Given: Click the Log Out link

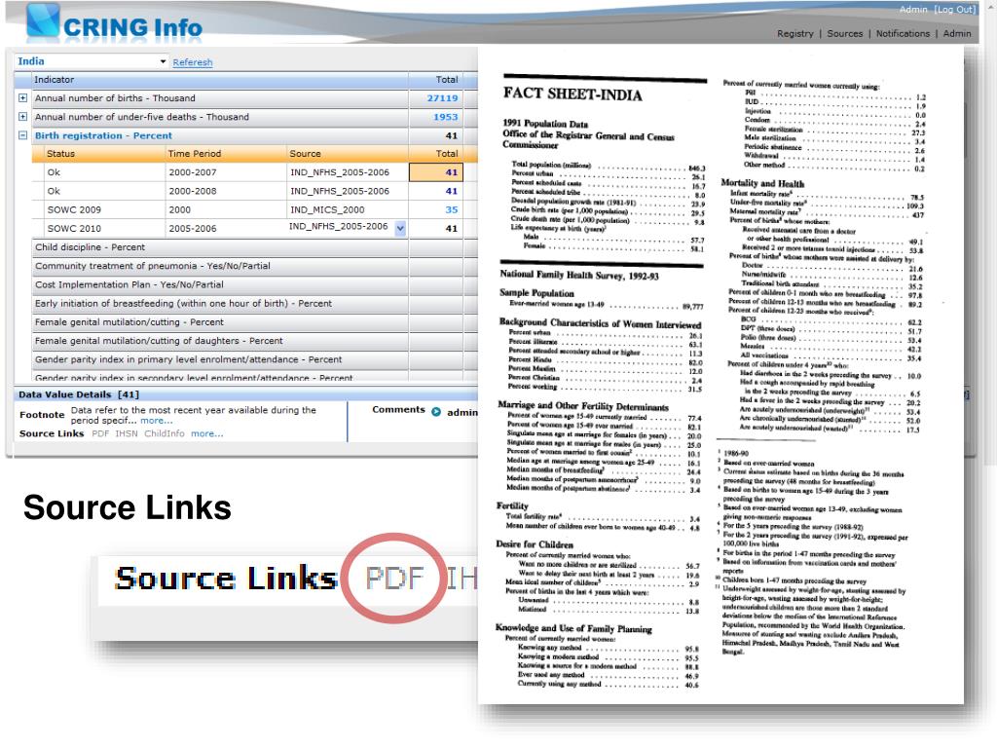Looking at the screenshot, I should [954, 10].
